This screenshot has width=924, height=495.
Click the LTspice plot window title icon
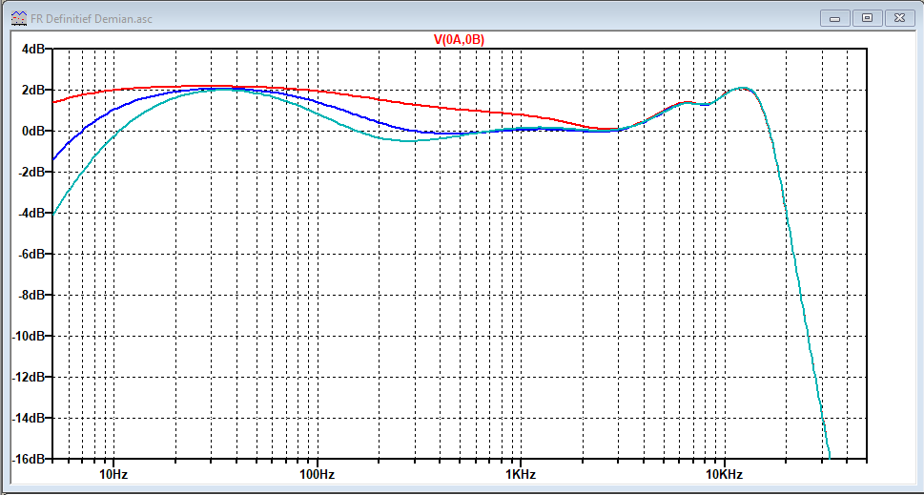18,18
